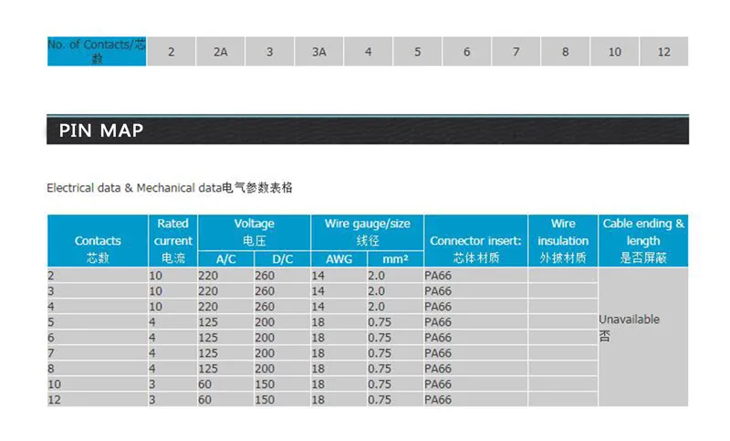730x441 pixels.
Task: Click the AWG sub-header
Action: coord(339,259)
